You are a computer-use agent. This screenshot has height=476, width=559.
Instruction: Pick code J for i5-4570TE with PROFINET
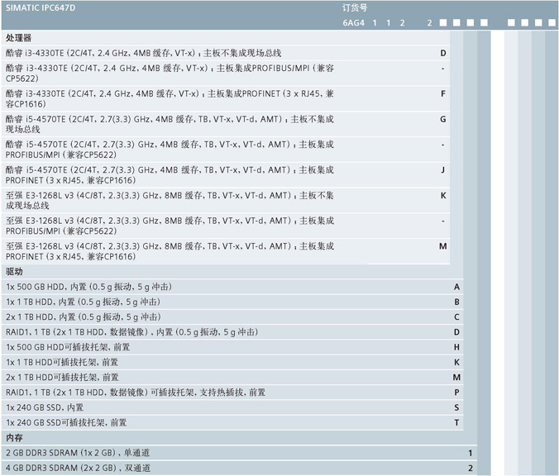(x=443, y=169)
